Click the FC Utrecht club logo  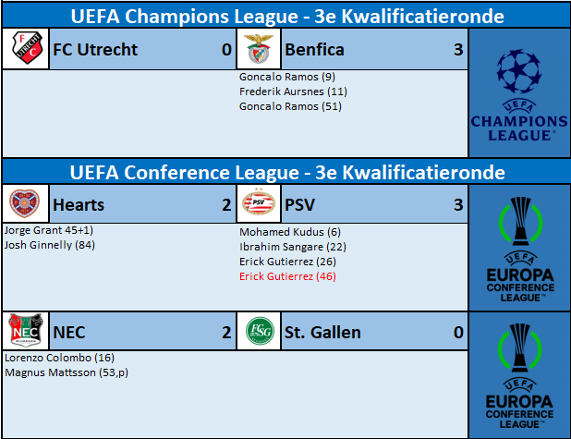(25, 50)
